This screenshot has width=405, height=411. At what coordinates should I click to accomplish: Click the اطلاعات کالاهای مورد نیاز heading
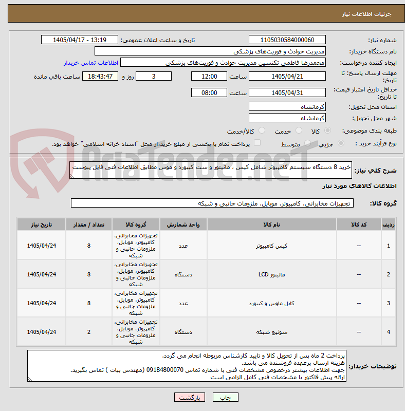pyautogui.click(x=359, y=186)
